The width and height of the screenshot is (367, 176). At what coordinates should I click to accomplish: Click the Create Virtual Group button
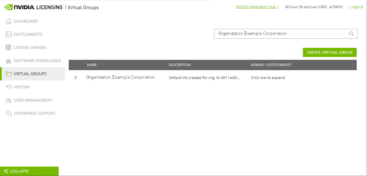[x=329, y=52]
